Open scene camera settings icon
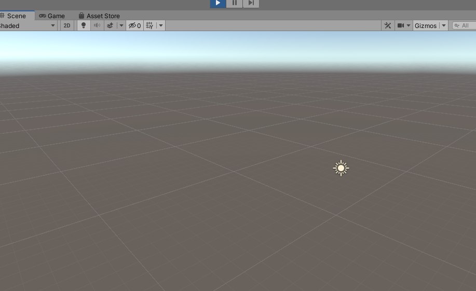The image size is (476, 291). tap(400, 26)
